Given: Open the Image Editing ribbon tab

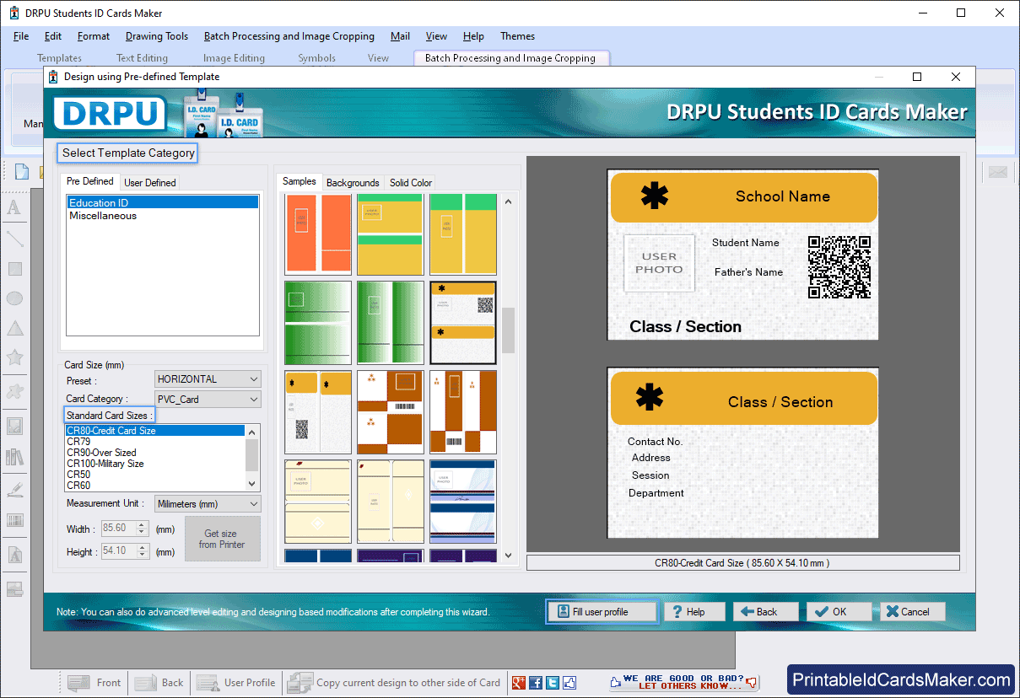Looking at the screenshot, I should [234, 58].
